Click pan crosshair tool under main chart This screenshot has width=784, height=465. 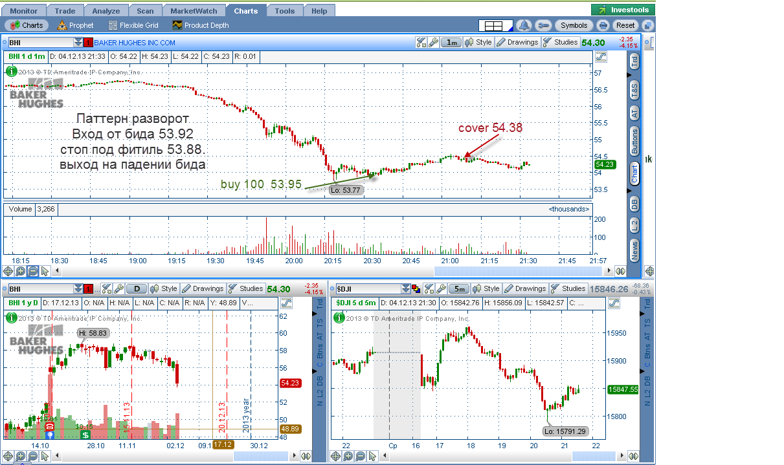click(x=8, y=271)
